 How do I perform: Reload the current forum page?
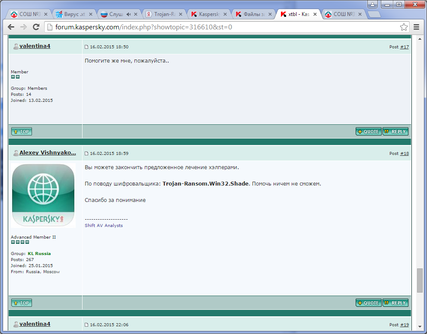(x=36, y=27)
